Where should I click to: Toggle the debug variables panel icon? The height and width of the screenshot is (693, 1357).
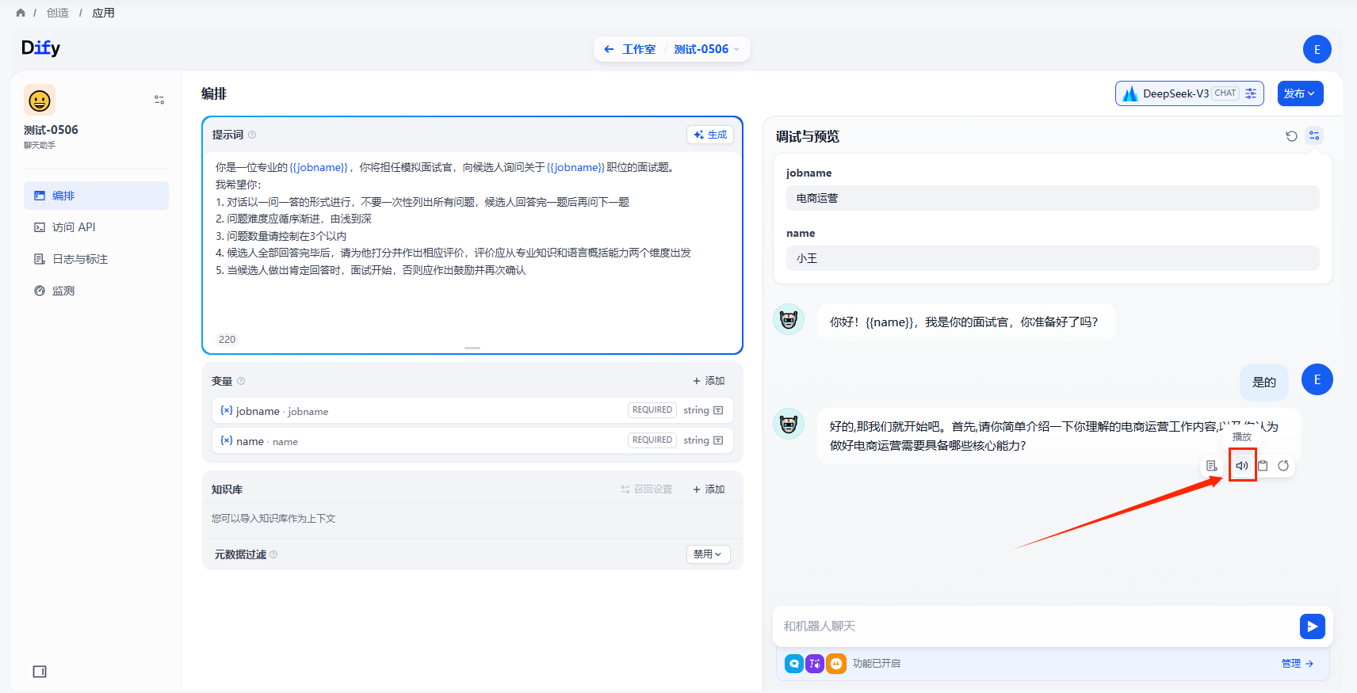pyautogui.click(x=1314, y=136)
